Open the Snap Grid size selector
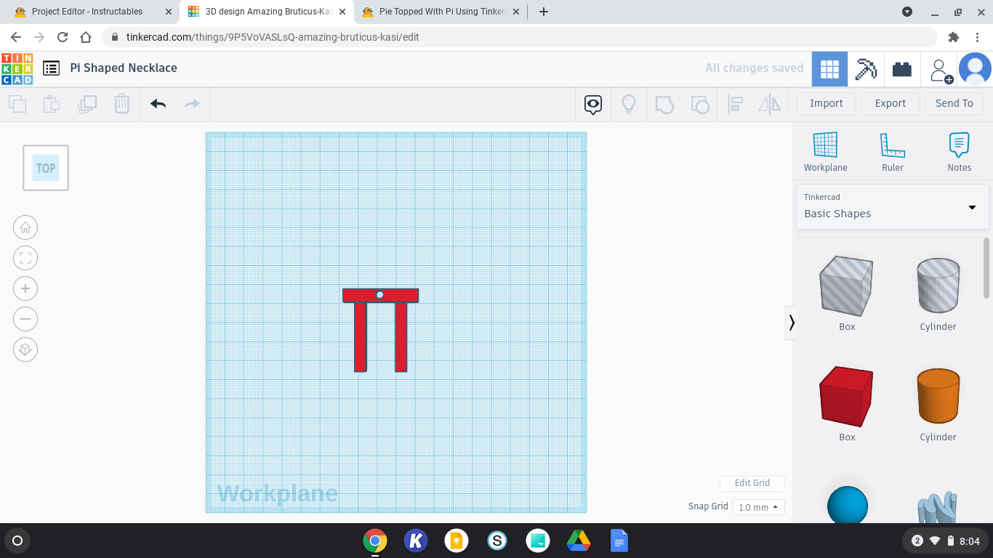 pos(758,506)
